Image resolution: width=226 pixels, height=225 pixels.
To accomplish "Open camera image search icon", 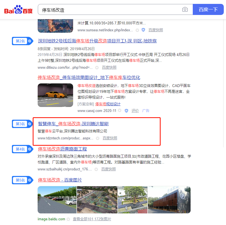I will click(x=185, y=9).
